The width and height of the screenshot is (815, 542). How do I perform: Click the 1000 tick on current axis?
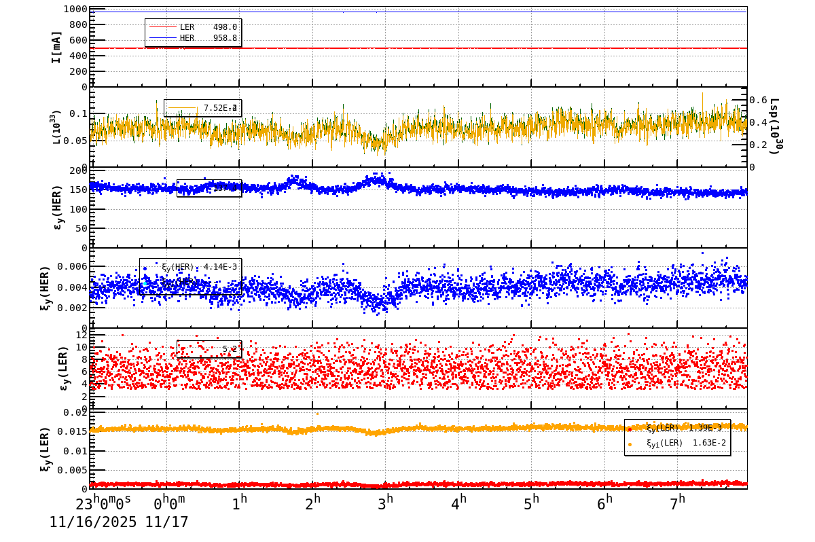(75, 10)
